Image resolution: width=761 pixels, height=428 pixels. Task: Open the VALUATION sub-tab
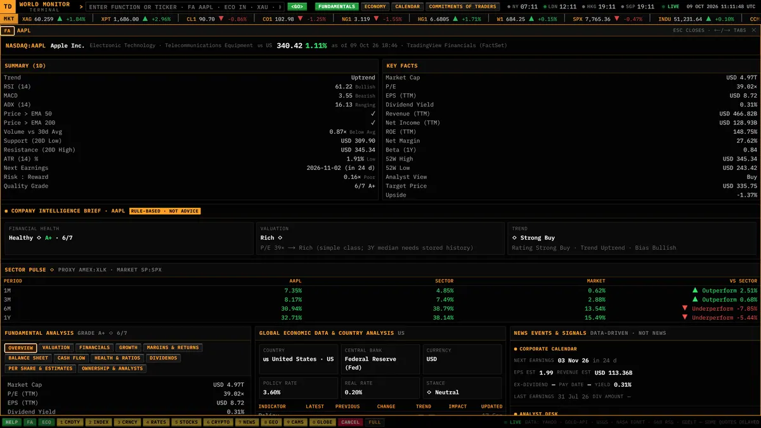pos(56,347)
